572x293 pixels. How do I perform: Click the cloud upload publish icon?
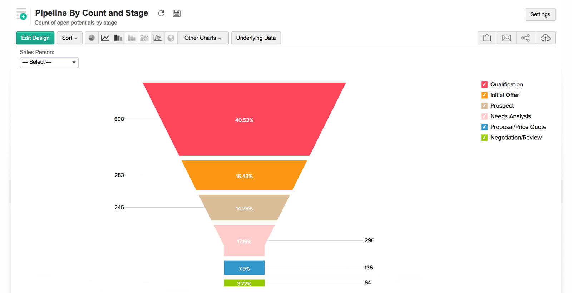tap(545, 38)
